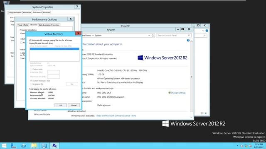Open Computer Name tab in System Properties

pyautogui.click(x=15, y=13)
